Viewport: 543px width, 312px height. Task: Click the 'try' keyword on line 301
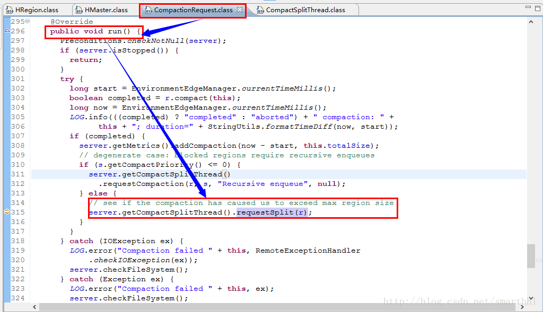(67, 79)
